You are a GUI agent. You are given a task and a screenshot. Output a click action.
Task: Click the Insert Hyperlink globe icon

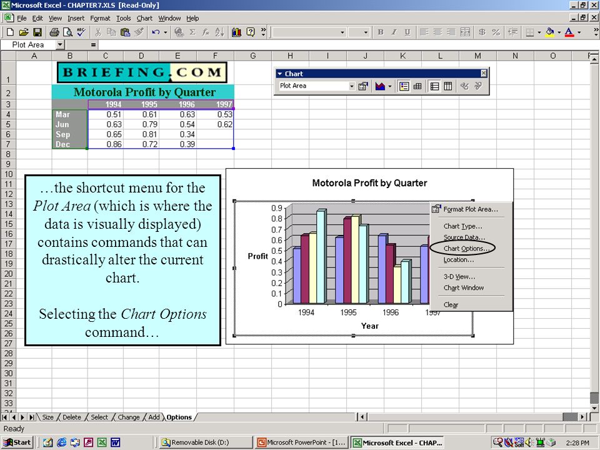coord(179,32)
